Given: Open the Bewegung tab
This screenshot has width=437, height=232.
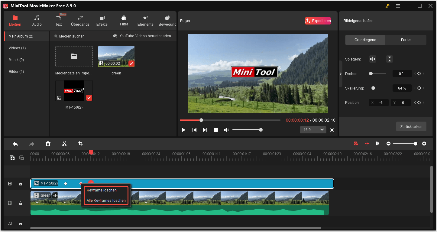Looking at the screenshot, I should tap(167, 21).
